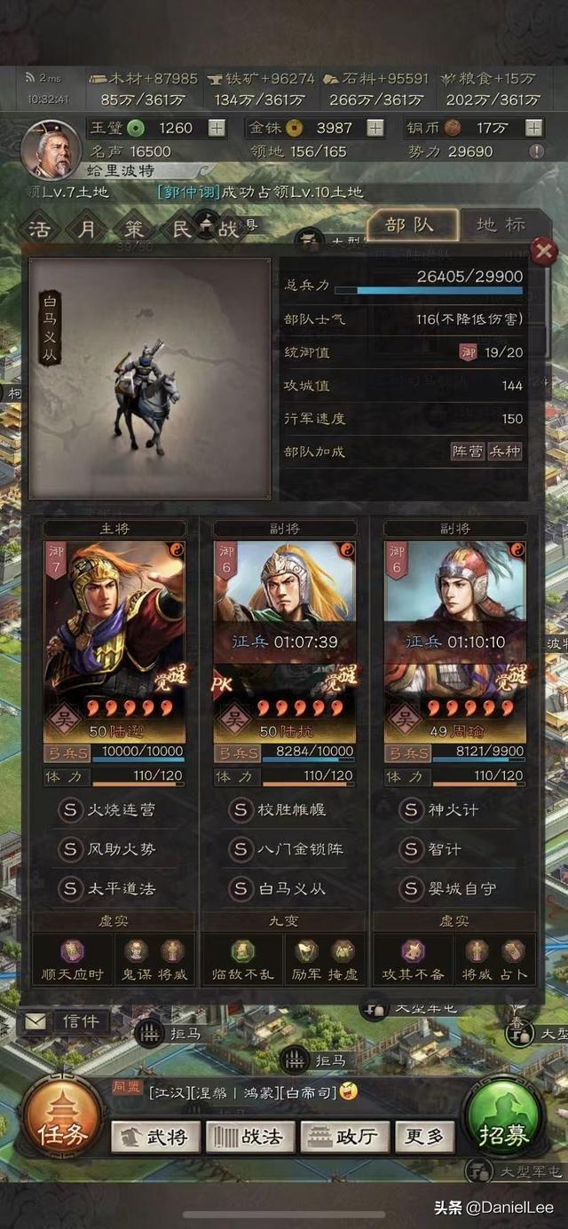This screenshot has height=1229, width=568.
Task: Switch to the 部队 tab
Action: 411,225
